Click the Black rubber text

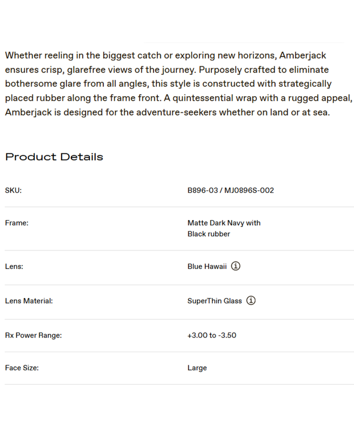pos(208,234)
